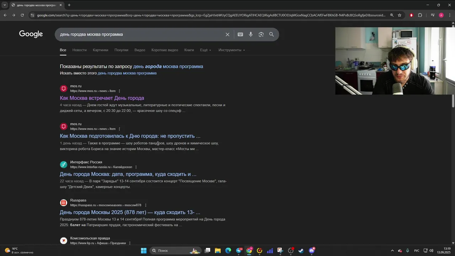This screenshot has width=455, height=256.
Task: Select the Все results tab
Action: coord(63,50)
